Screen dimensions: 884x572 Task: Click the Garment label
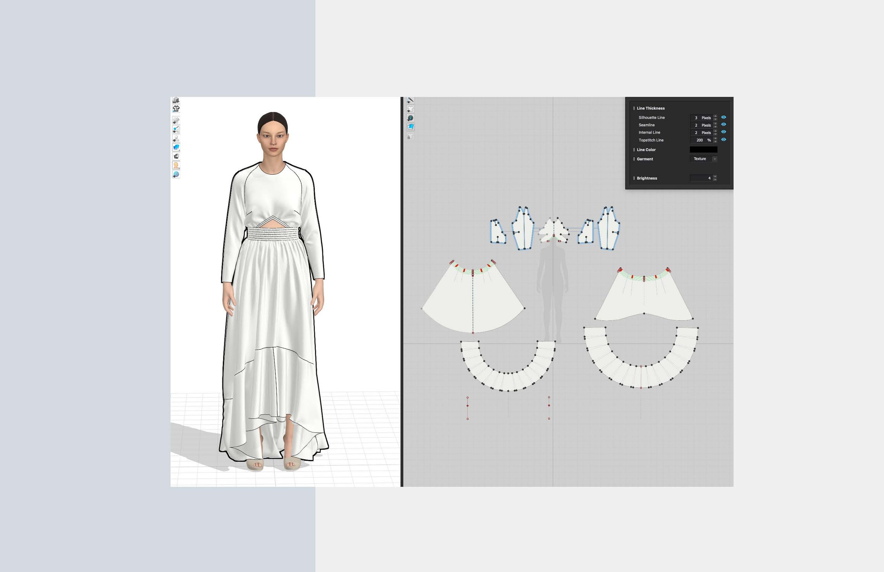645,159
